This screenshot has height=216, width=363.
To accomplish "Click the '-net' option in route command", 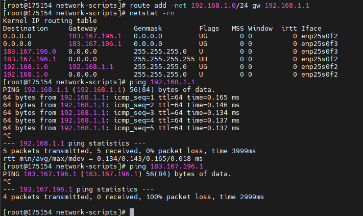I will [179, 5].
